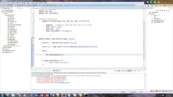The image size is (173, 97).
Task: Click the error marker on line 31
Action: [32, 54]
